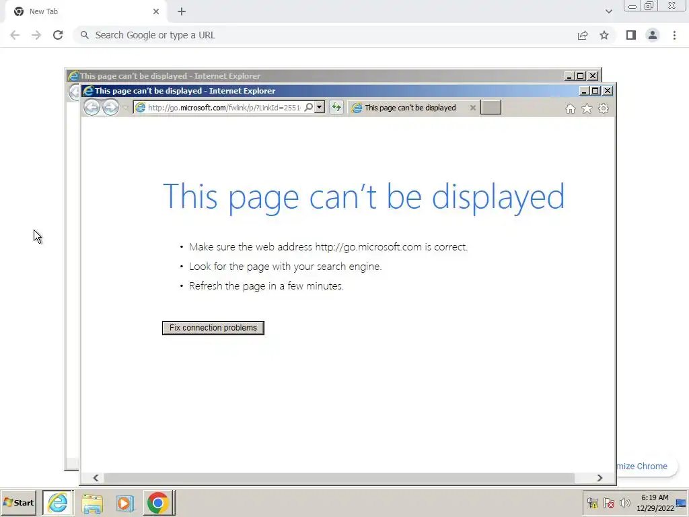Go forward in front Internet Explorer window

(x=110, y=107)
